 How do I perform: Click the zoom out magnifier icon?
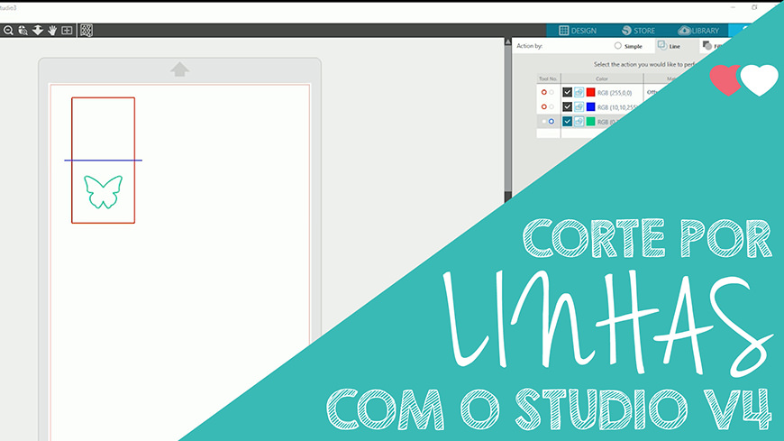(8, 30)
